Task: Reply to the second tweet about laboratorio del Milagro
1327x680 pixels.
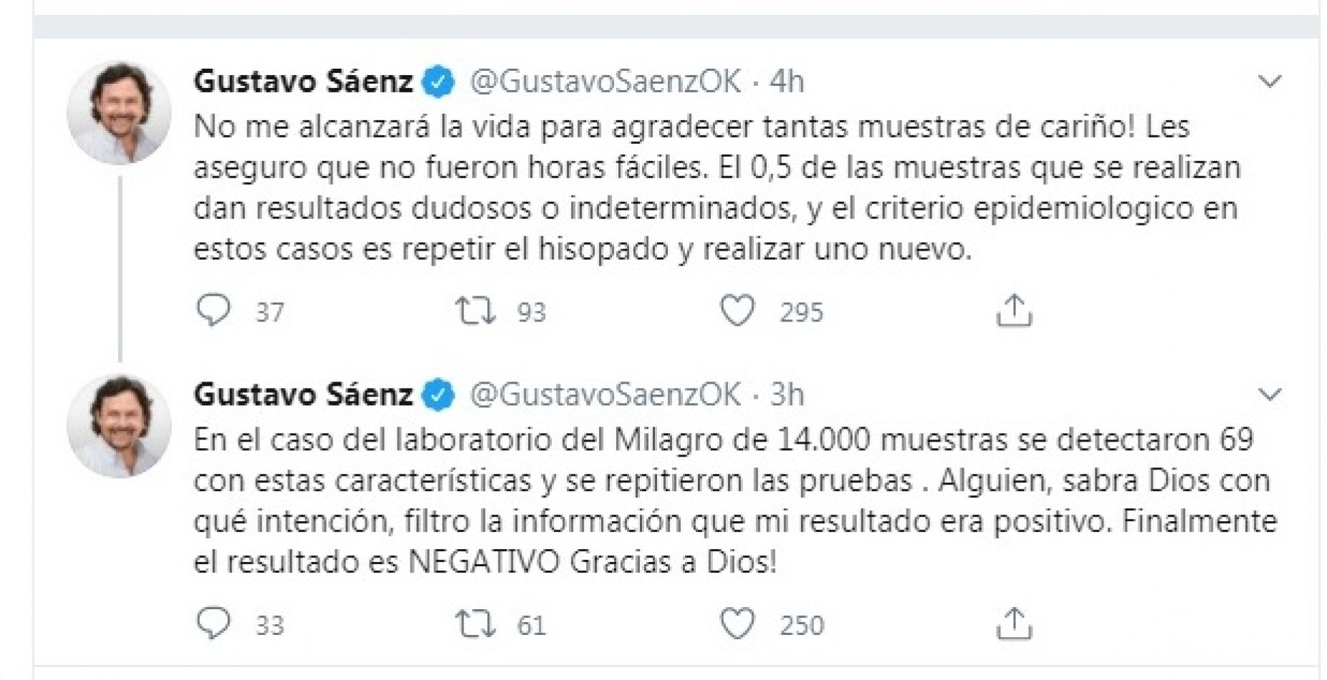Action: point(213,624)
